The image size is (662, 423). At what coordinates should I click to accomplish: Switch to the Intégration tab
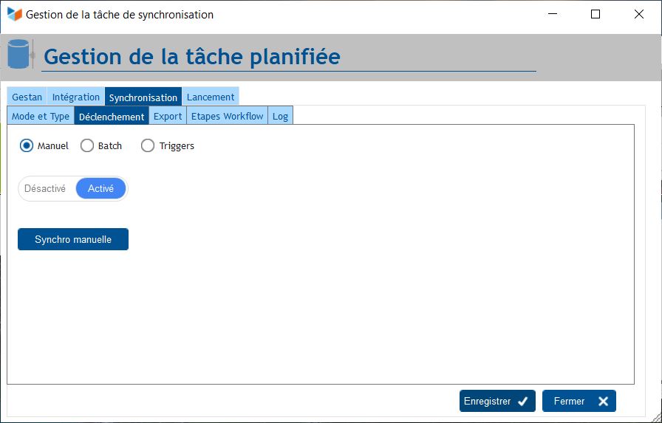(x=76, y=97)
